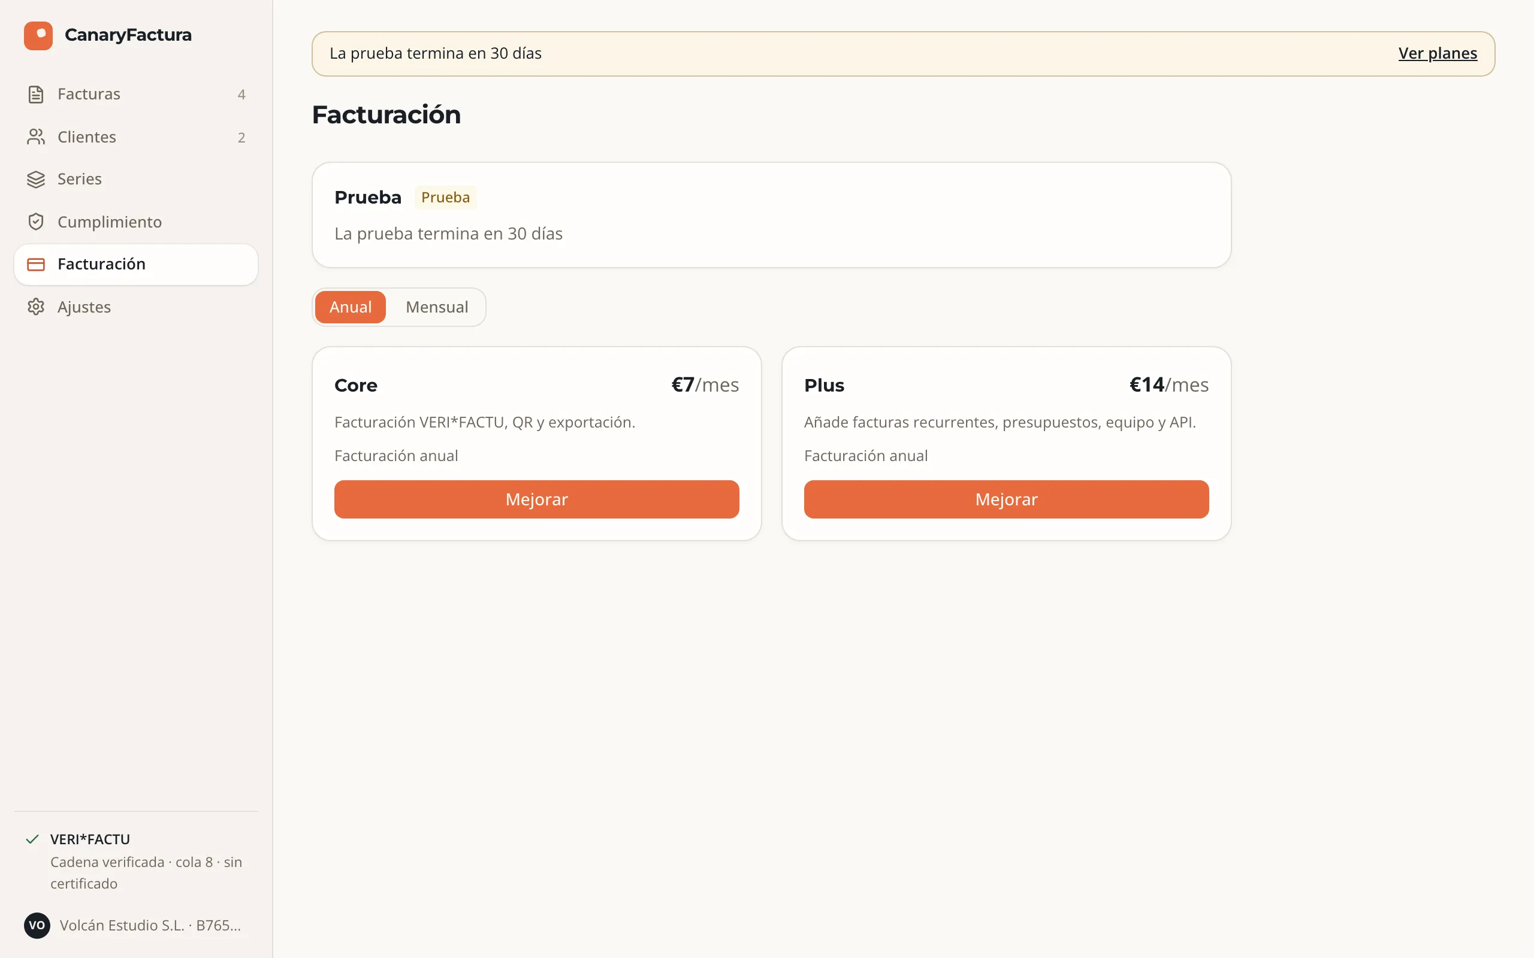Screen dimensions: 1534x958
Task: Open Ajustes via its gear icon
Action: [x=36, y=307]
